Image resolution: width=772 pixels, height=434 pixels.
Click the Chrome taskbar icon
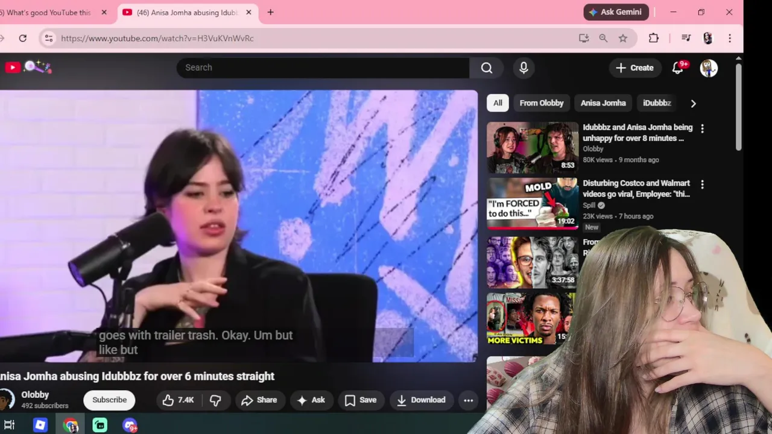click(x=71, y=426)
